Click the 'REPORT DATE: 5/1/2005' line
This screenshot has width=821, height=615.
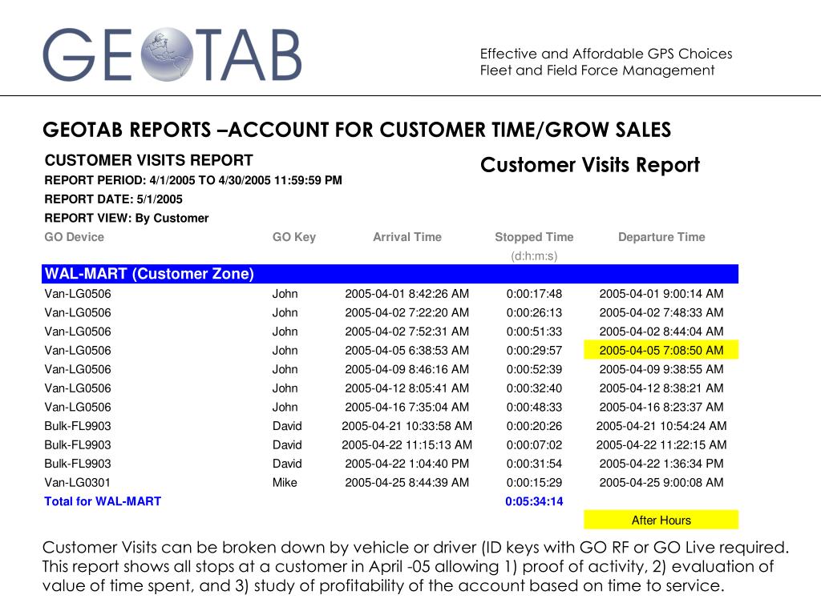(x=114, y=199)
